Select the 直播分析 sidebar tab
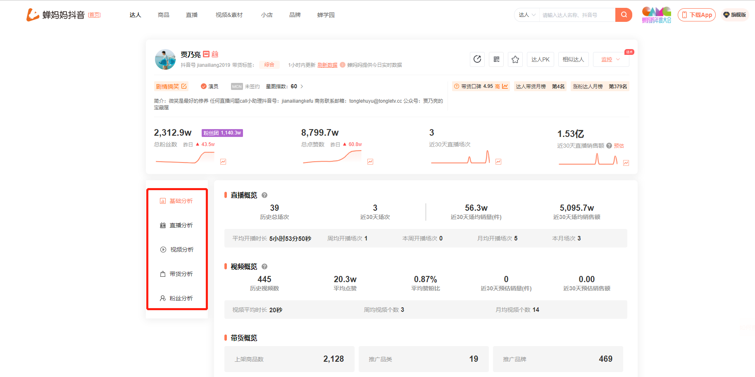The width and height of the screenshot is (755, 377). click(x=176, y=225)
